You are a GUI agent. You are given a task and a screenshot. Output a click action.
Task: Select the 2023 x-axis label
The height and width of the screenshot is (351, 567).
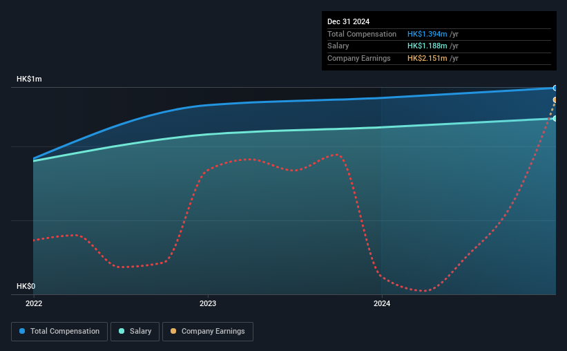tap(208, 303)
